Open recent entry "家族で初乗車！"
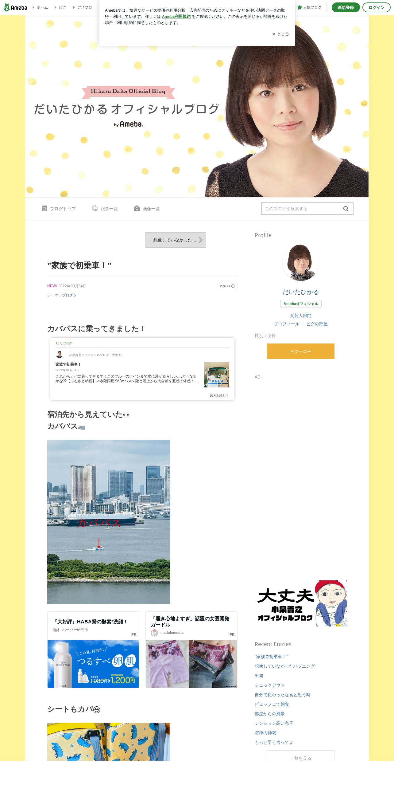 (x=271, y=657)
